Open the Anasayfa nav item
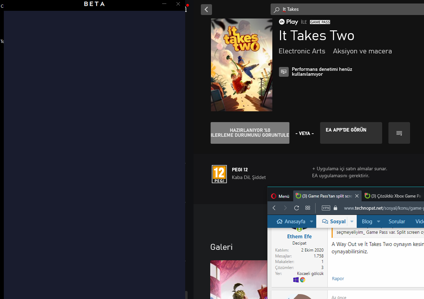424x299 pixels. coord(291,221)
